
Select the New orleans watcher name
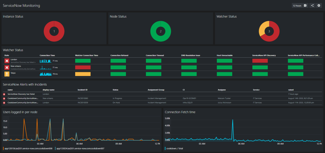(x=16, y=66)
